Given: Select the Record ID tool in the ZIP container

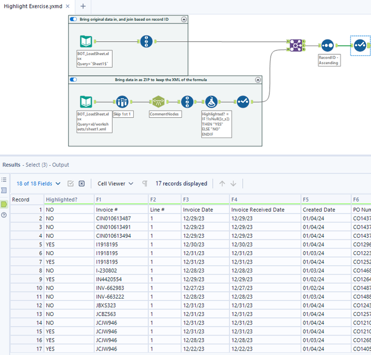Looking at the screenshot, I should (x=187, y=102).
